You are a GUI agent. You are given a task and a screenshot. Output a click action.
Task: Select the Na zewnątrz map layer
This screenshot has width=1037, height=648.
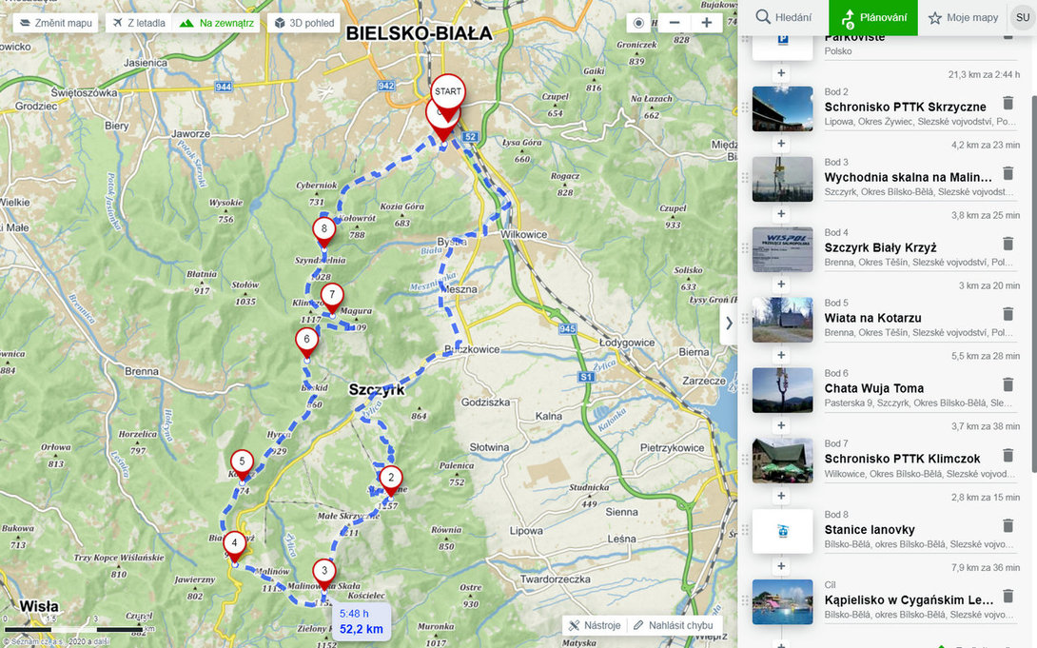tap(217, 23)
